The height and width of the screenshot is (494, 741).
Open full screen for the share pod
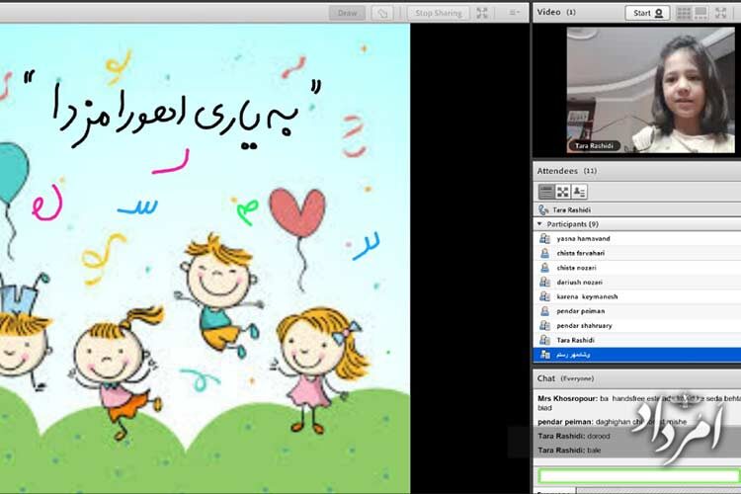point(482,13)
